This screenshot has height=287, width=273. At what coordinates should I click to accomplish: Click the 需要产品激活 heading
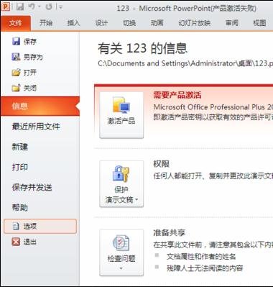(x=177, y=95)
